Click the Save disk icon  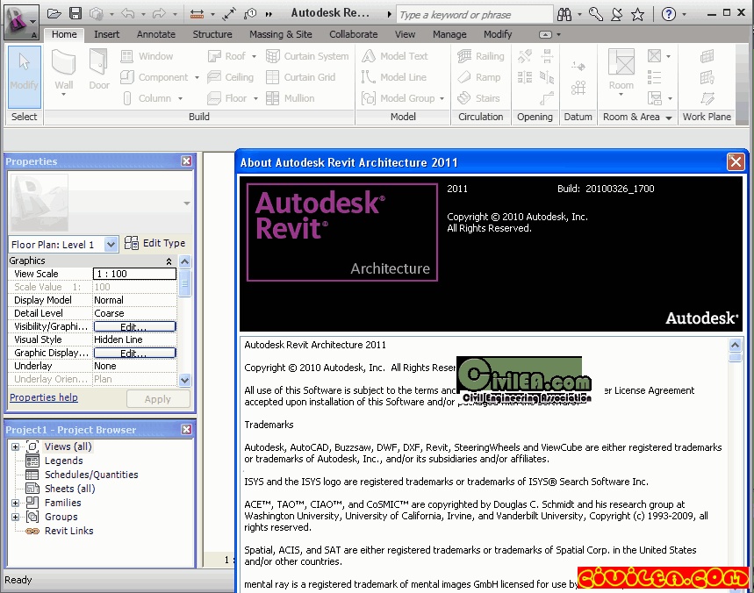click(x=75, y=14)
